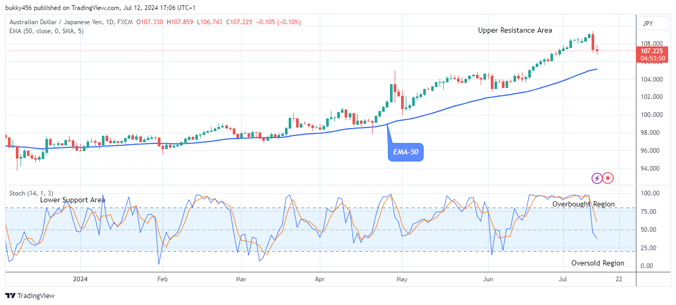Screen dimensions: 676x305
Task: Click the Upper Resistance Area annotation
Action: pyautogui.click(x=515, y=31)
